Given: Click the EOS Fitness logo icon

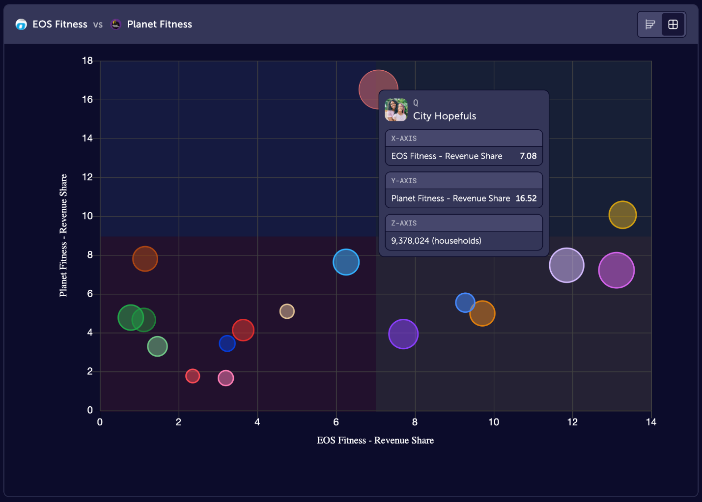Looking at the screenshot, I should pos(21,25).
